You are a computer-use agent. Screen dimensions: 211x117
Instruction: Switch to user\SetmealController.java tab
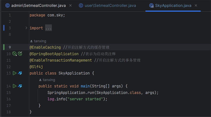(107, 6)
